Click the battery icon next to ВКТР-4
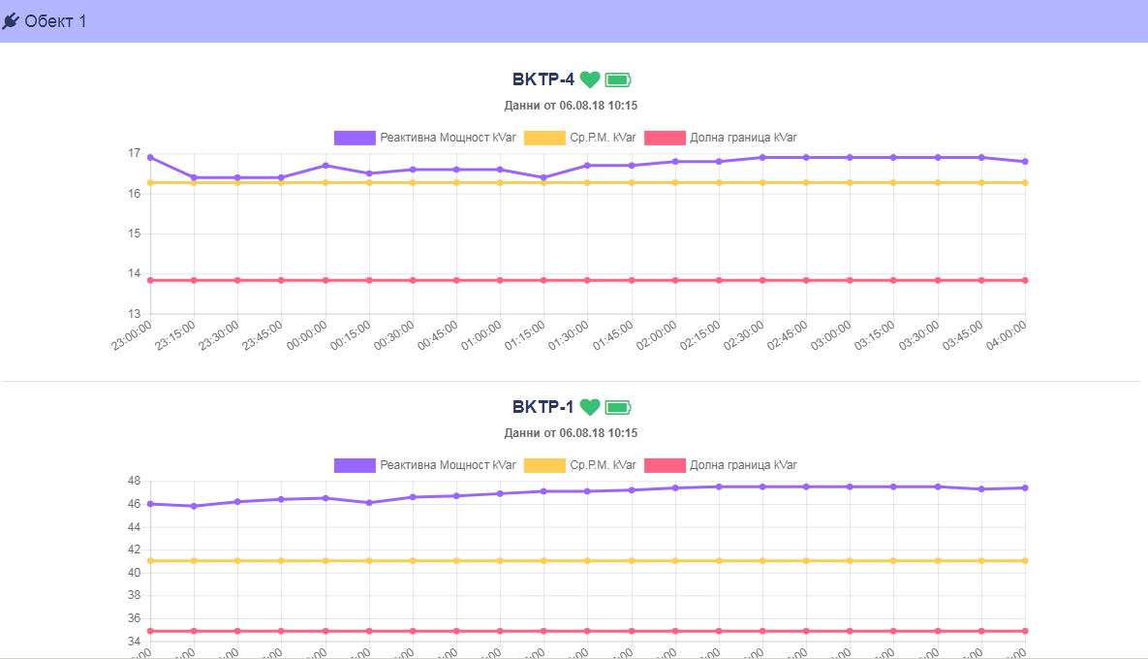The image size is (1148, 659). click(x=618, y=79)
